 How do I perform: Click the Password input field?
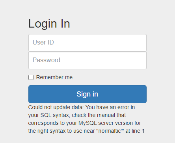click(x=87, y=60)
